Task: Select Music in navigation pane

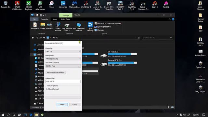Action: click(39, 73)
